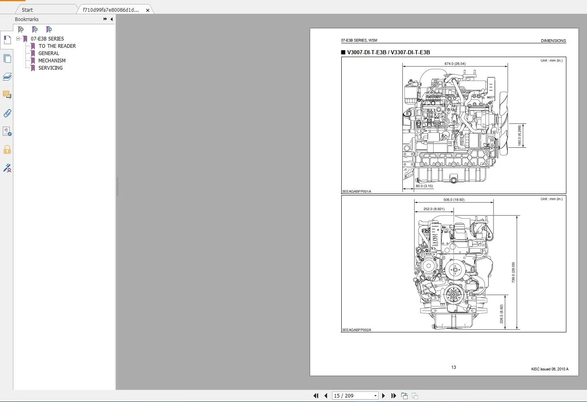Jump to the last page

click(x=393, y=396)
